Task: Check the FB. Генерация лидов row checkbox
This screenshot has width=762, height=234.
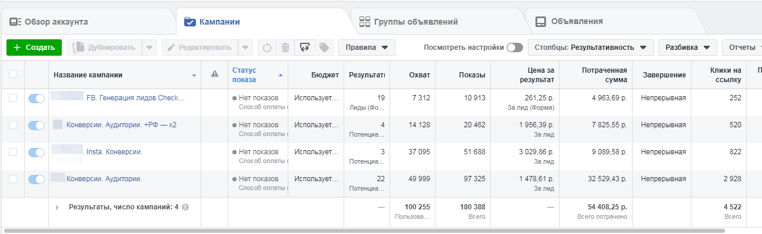Action: (13, 98)
